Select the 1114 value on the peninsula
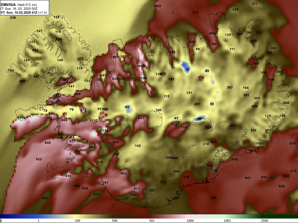Viewport: 298px width, 223px height. point(21,118)
